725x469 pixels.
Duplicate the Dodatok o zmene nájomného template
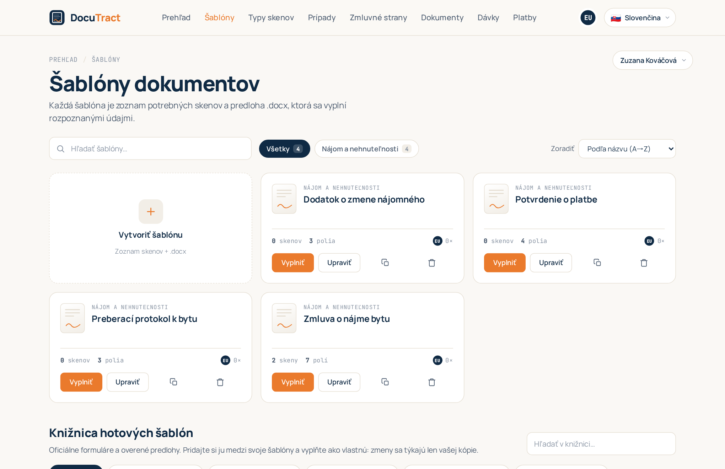(x=385, y=263)
